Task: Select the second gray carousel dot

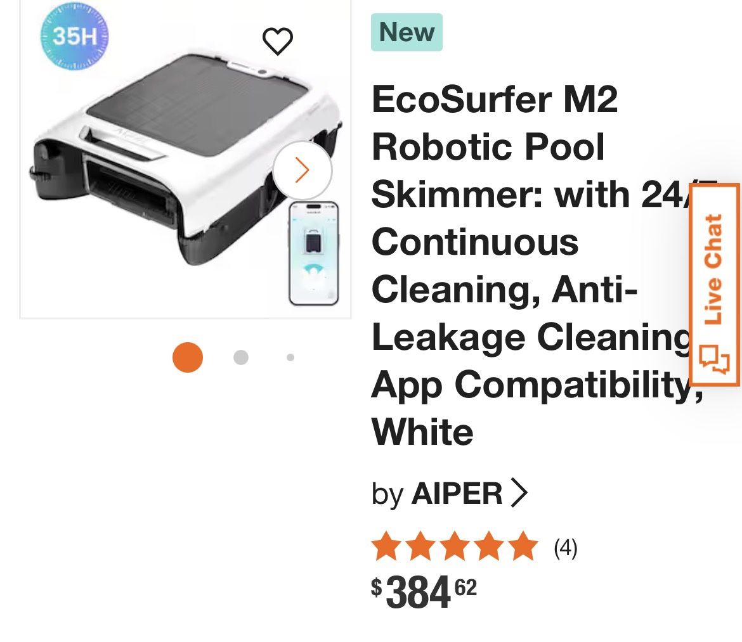Action: (x=240, y=357)
